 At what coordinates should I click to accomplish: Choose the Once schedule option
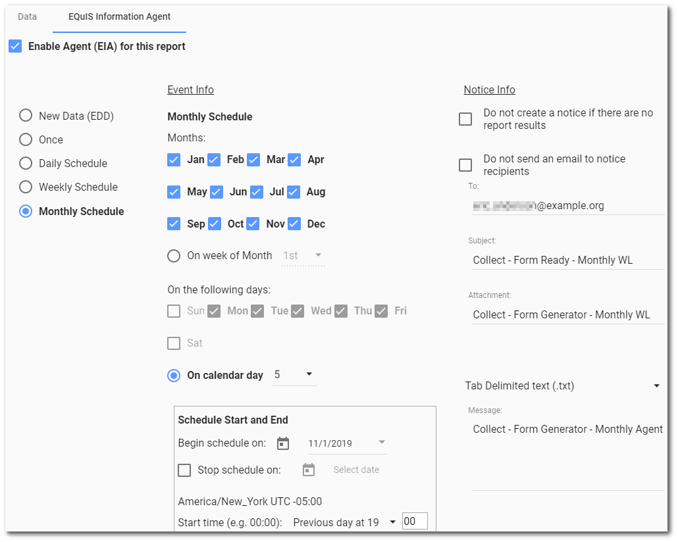click(26, 139)
